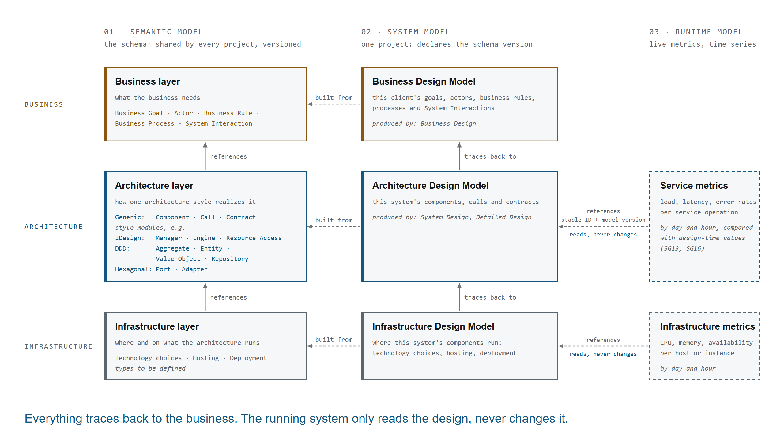This screenshot has width=784, height=441.
Task: Click the Architecture Design Model title
Action: 430,186
